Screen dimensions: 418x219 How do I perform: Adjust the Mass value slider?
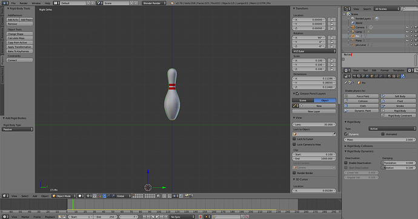coord(380,139)
